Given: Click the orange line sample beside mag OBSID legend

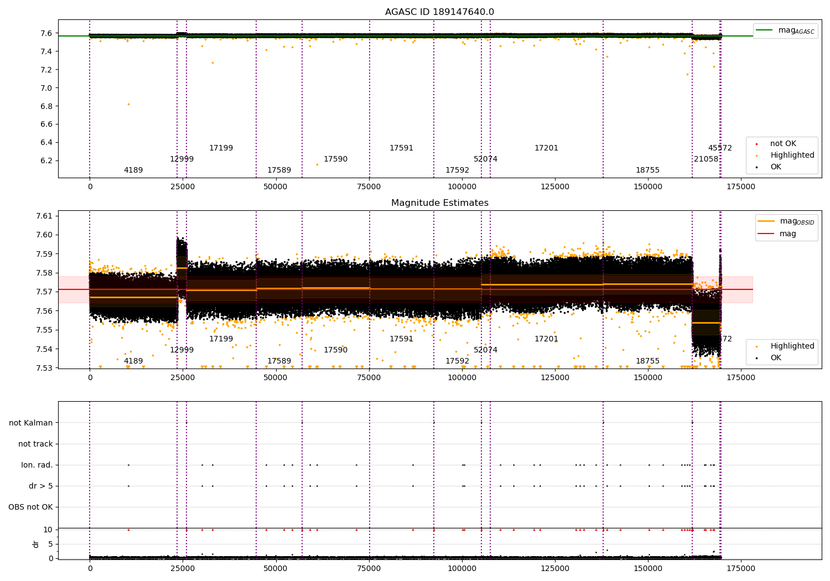Looking at the screenshot, I should pyautogui.click(x=766, y=221).
